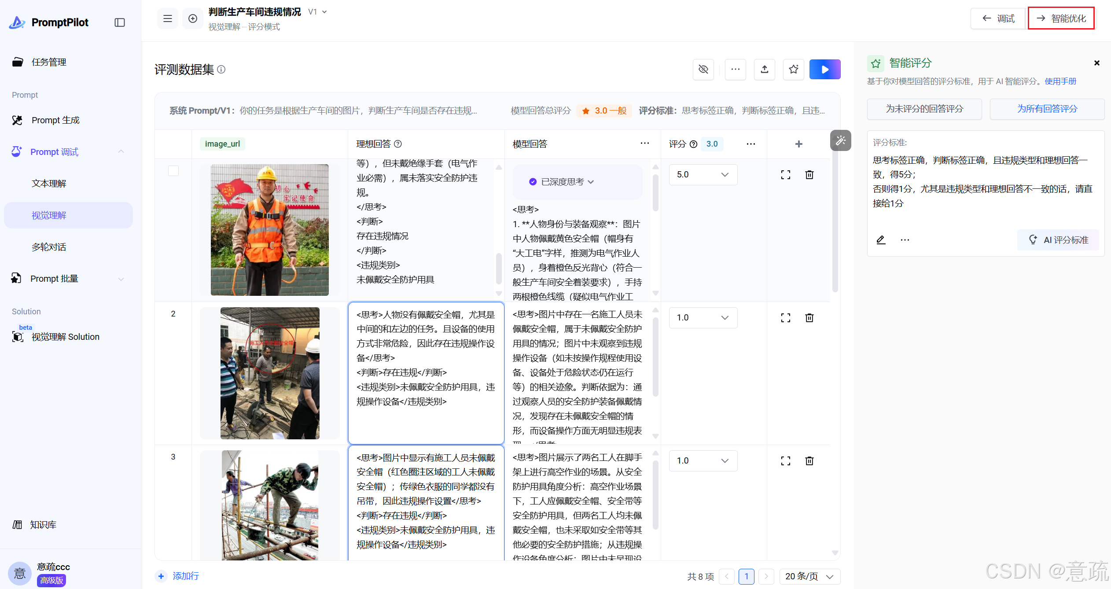Click the edit pencil icon under 评分标准

[x=881, y=240]
